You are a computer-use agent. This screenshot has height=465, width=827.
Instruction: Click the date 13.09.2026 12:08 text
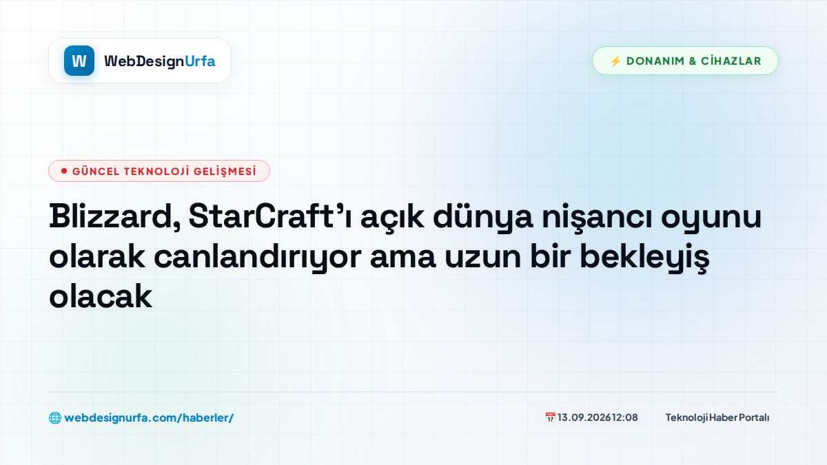(x=598, y=417)
